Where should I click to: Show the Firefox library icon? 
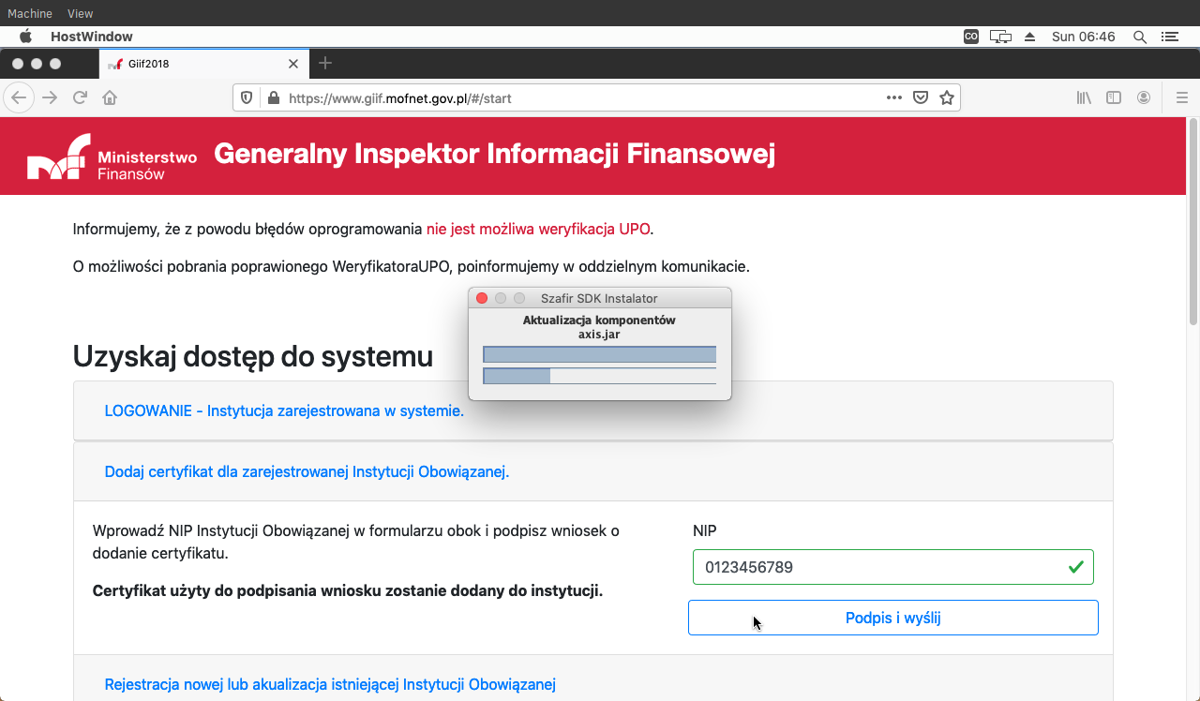[1084, 97]
